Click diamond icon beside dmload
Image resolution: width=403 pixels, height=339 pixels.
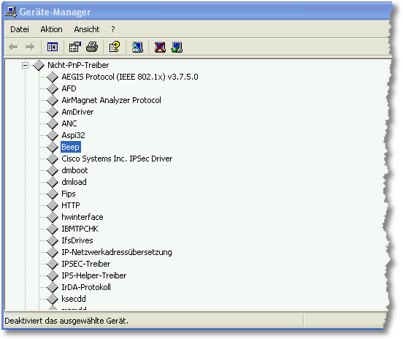click(x=53, y=182)
